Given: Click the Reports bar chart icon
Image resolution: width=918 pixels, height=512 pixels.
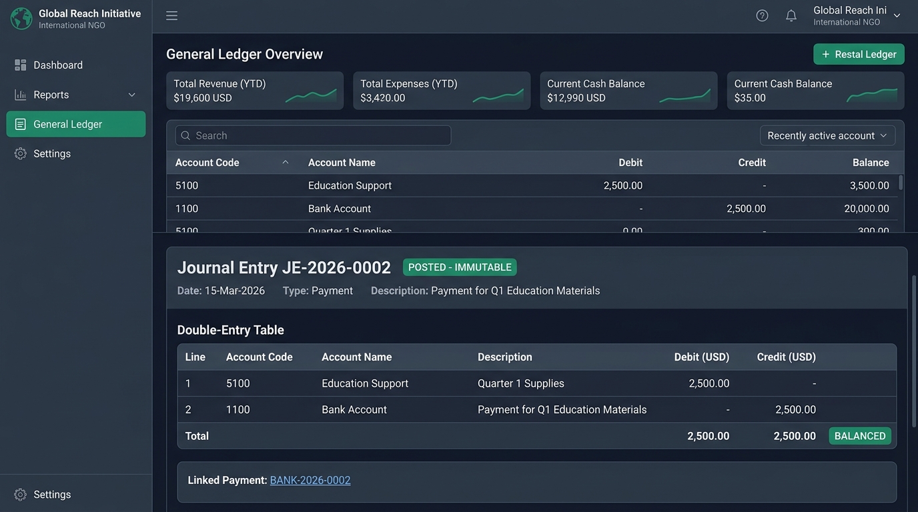Looking at the screenshot, I should point(21,95).
